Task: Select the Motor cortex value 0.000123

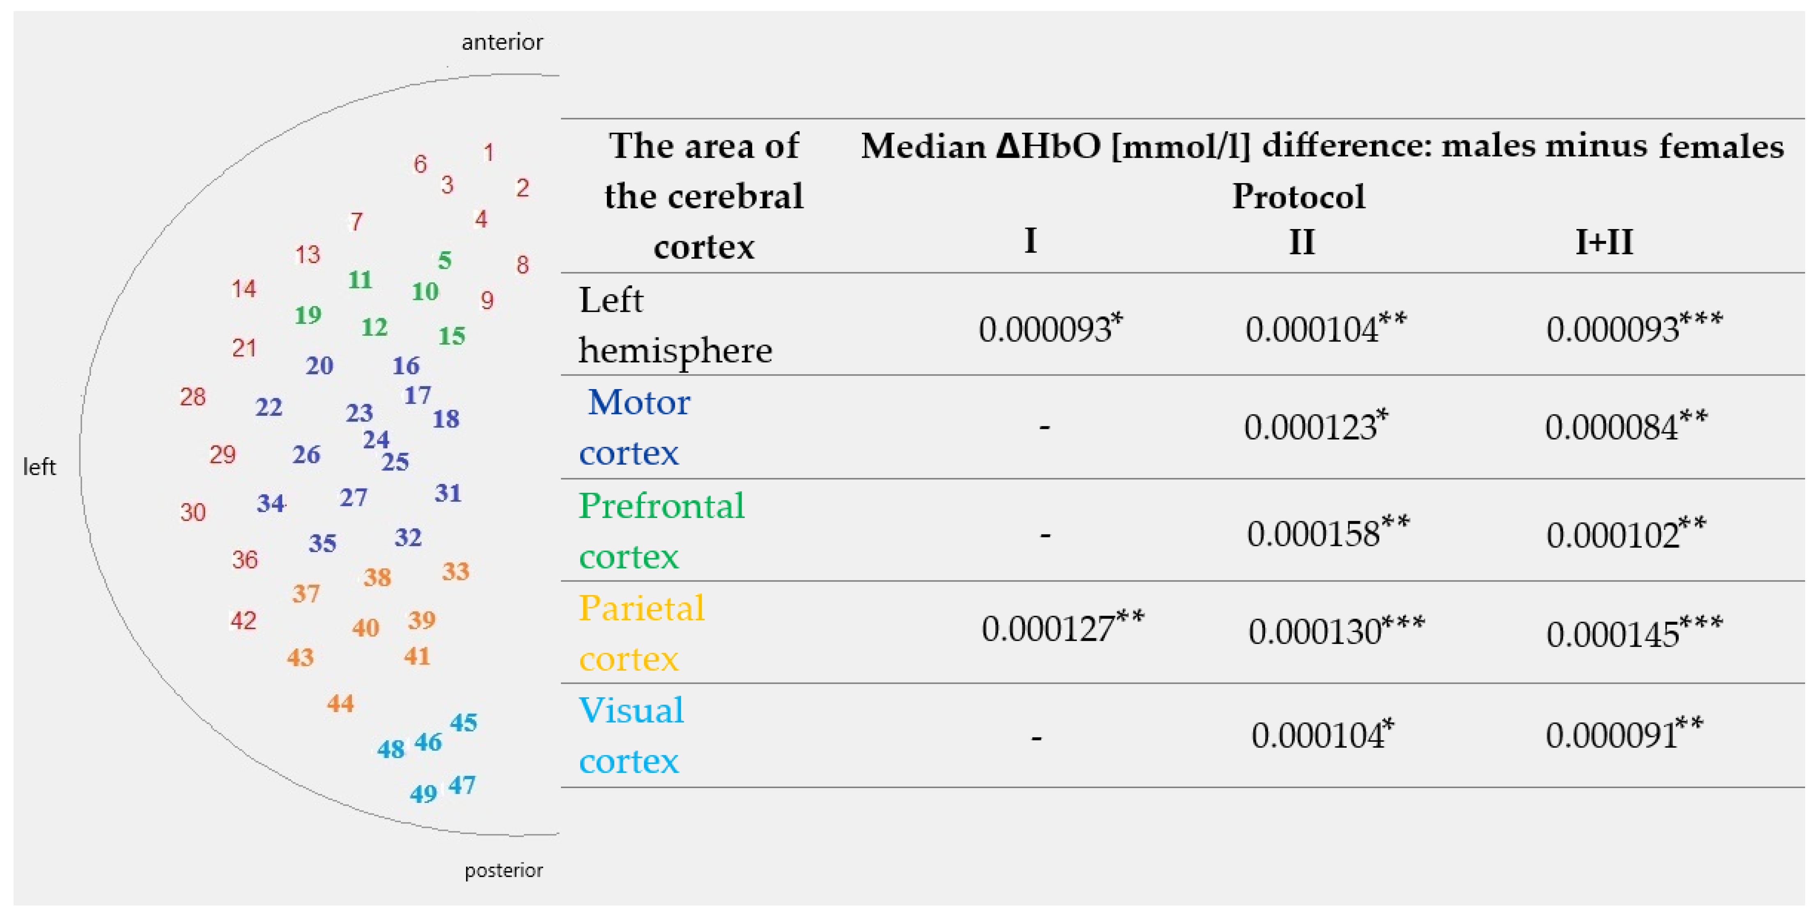Action: [1311, 427]
